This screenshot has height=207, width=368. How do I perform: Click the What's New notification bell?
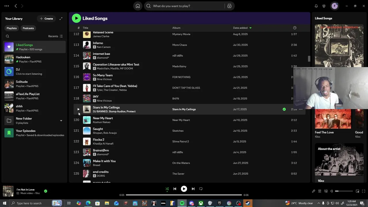316,6
